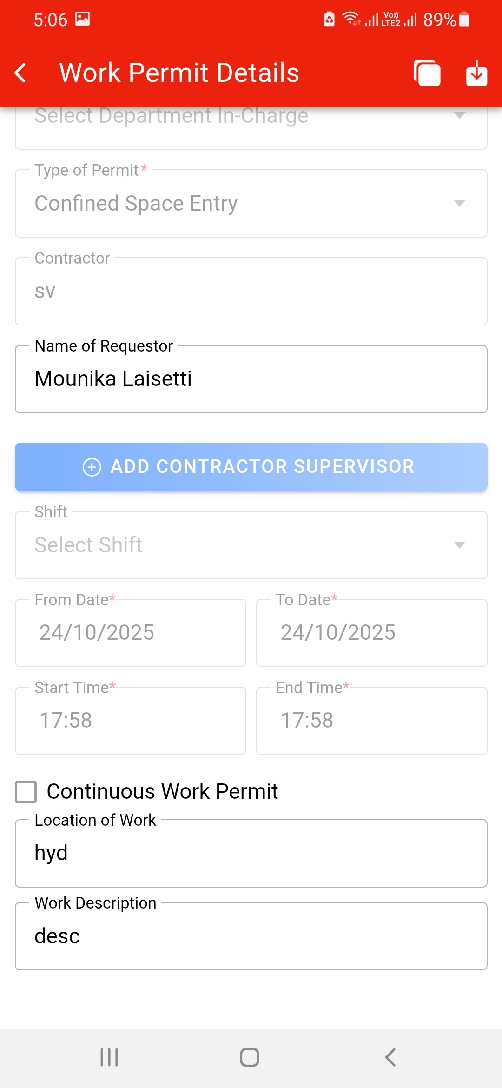Tap the download permit icon
Image resolution: width=502 pixels, height=1088 pixels.
tap(476, 73)
